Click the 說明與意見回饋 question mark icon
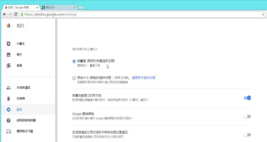The width and height of the screenshot is (267, 142). [9, 120]
